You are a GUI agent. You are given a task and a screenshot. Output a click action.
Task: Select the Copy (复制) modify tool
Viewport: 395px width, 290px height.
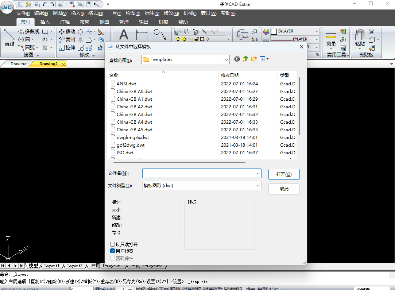click(67, 39)
